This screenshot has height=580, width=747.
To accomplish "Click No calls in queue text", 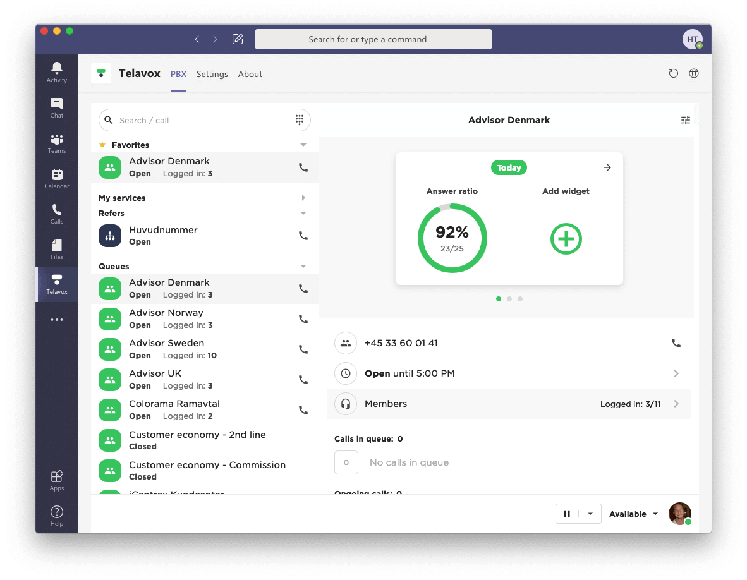I will tap(410, 462).
